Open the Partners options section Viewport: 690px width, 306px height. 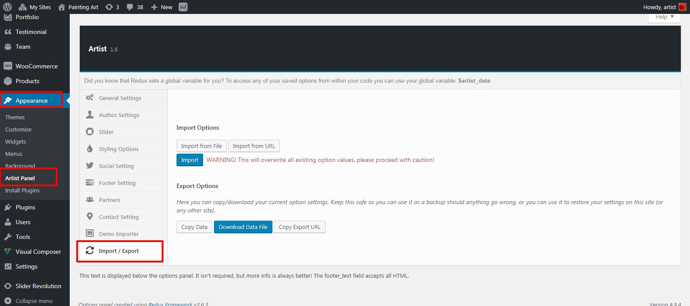pos(123,200)
